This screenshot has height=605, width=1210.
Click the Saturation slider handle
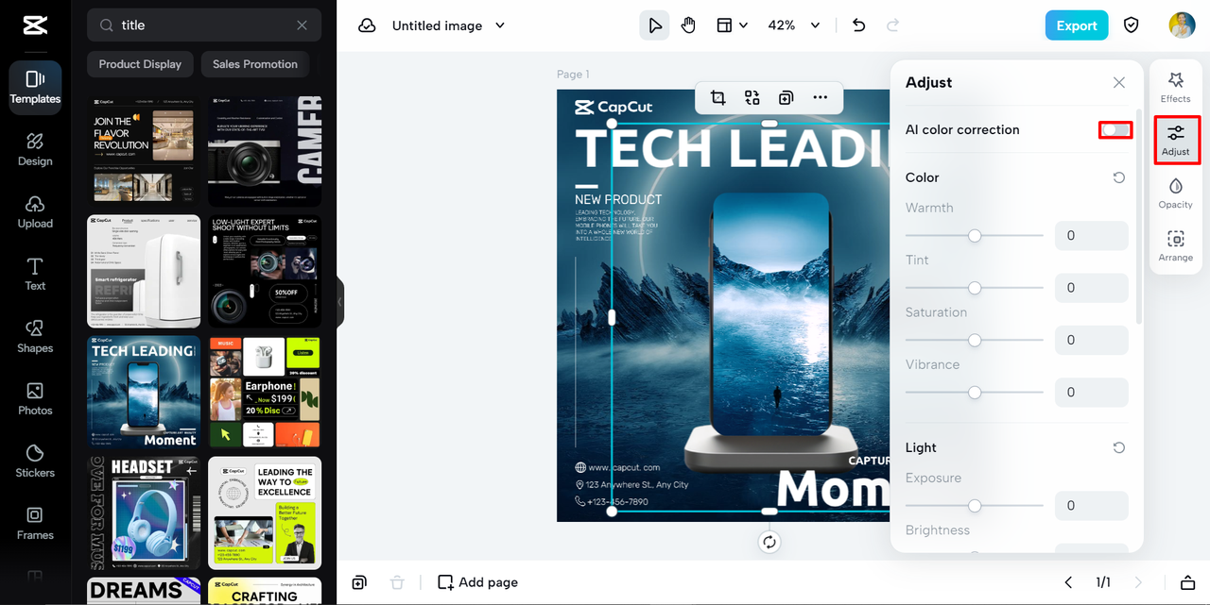pos(975,340)
